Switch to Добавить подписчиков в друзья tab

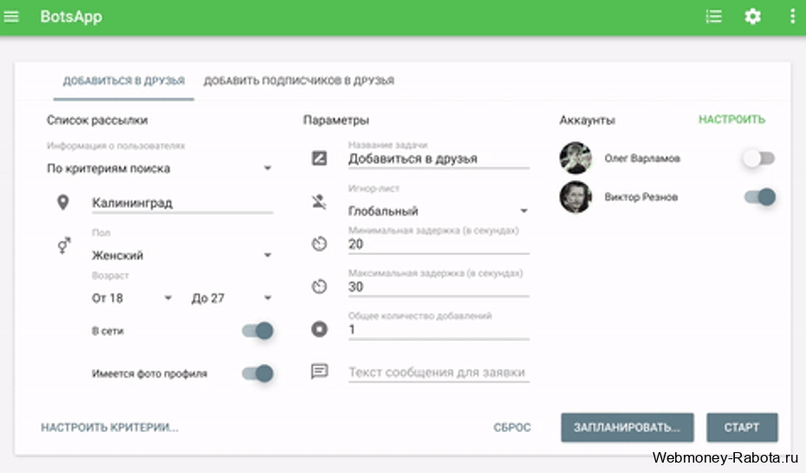(299, 81)
